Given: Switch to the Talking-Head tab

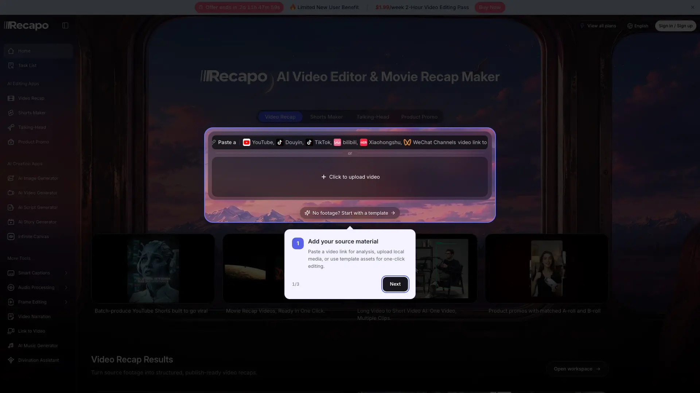Looking at the screenshot, I should pos(373,117).
